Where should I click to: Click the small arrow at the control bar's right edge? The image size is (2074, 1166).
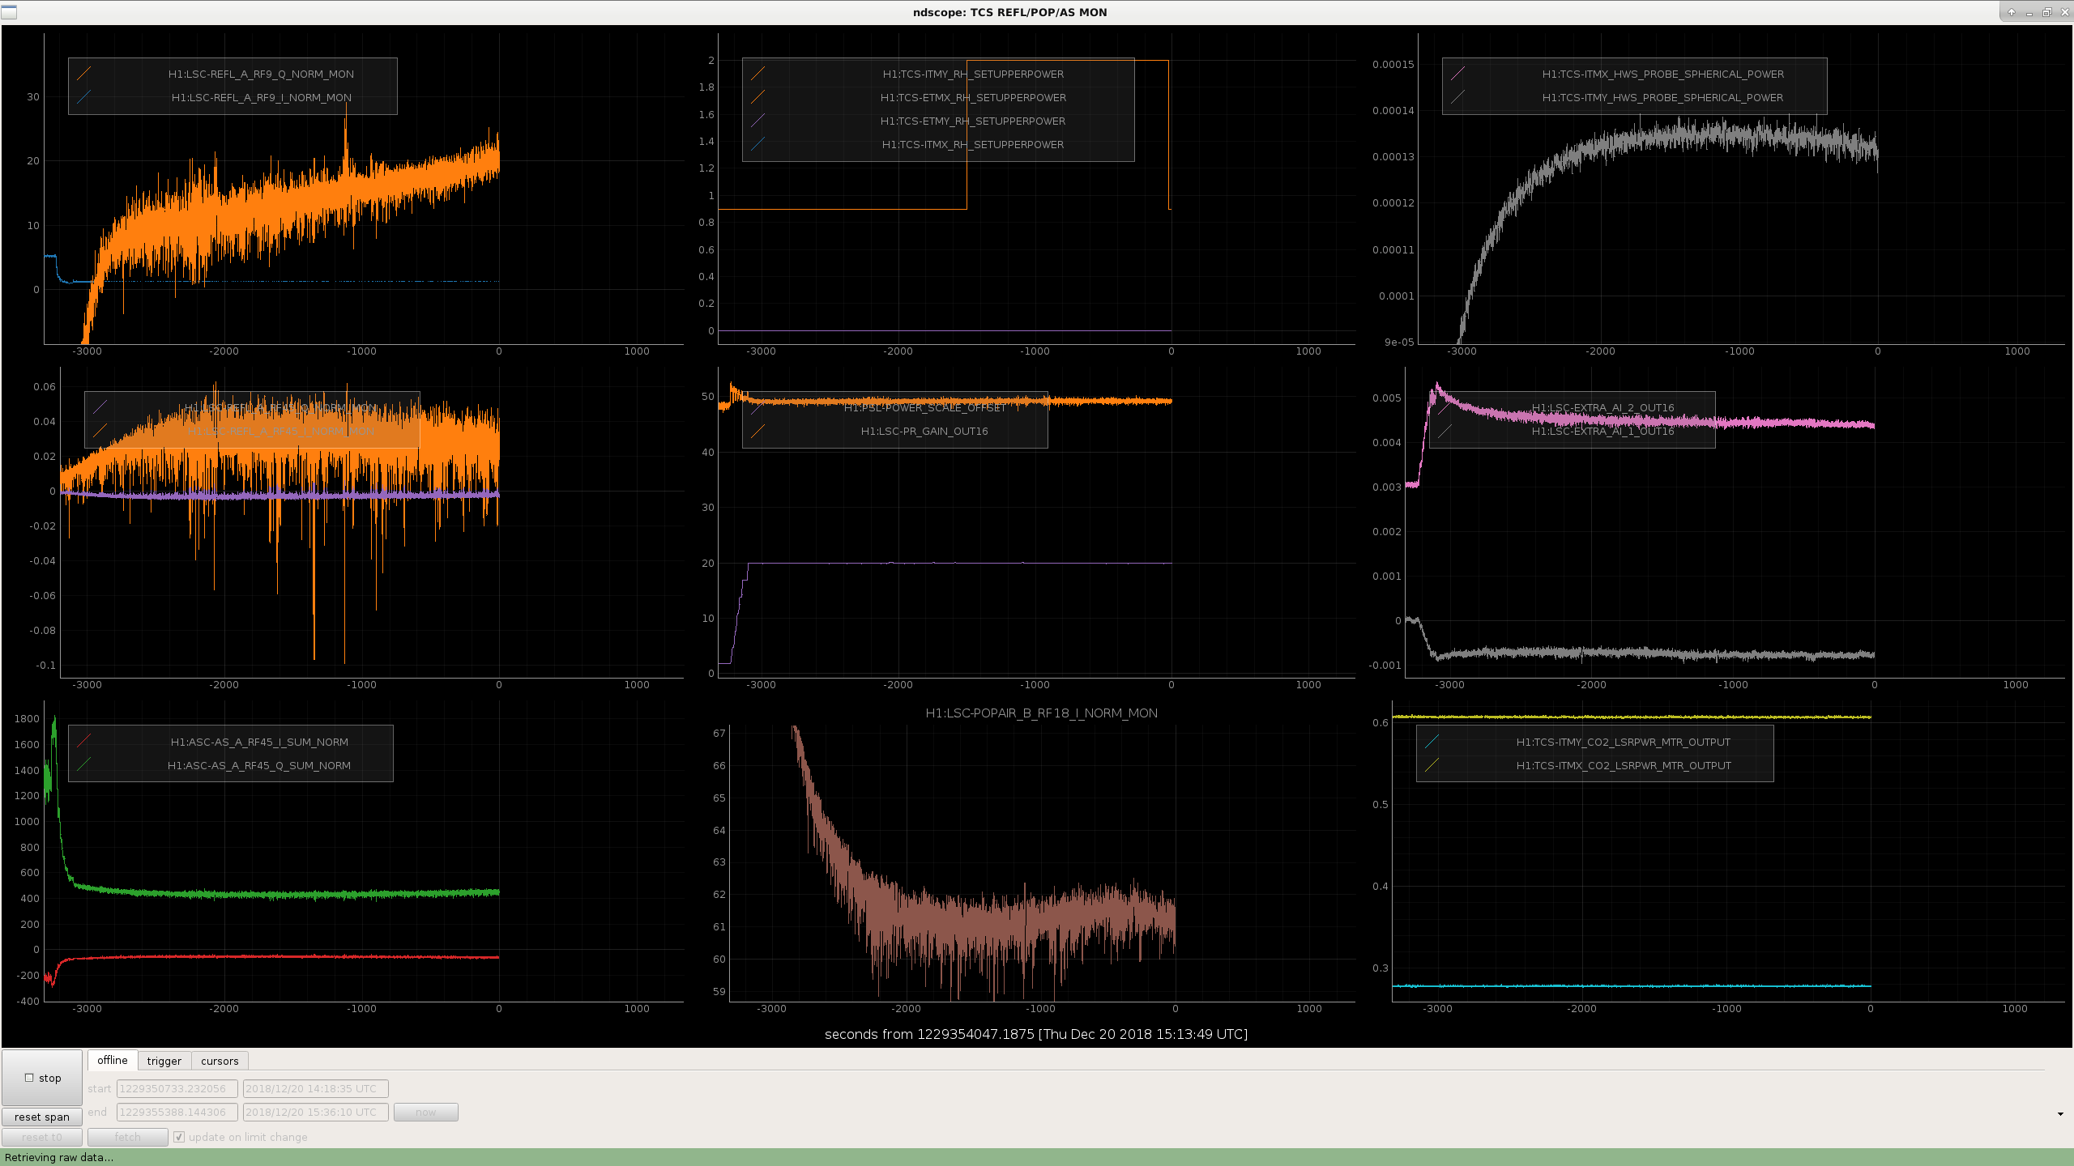point(2060,1114)
